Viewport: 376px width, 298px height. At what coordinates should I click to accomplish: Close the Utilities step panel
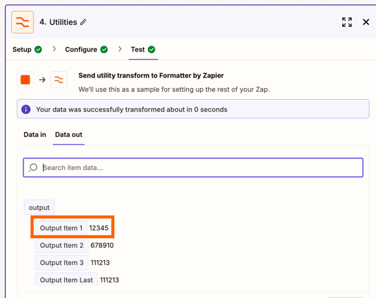[x=365, y=22]
